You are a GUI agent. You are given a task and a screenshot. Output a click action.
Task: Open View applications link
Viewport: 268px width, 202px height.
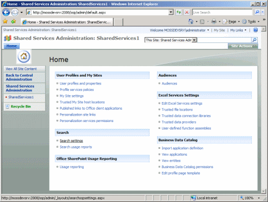pos(174,154)
